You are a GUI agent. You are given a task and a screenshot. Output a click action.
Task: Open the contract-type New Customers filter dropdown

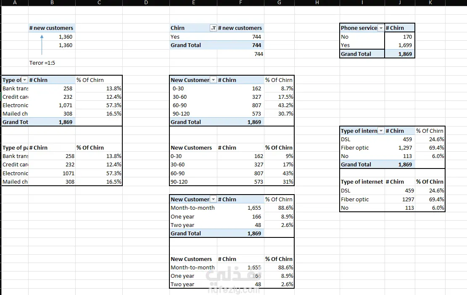point(213,200)
